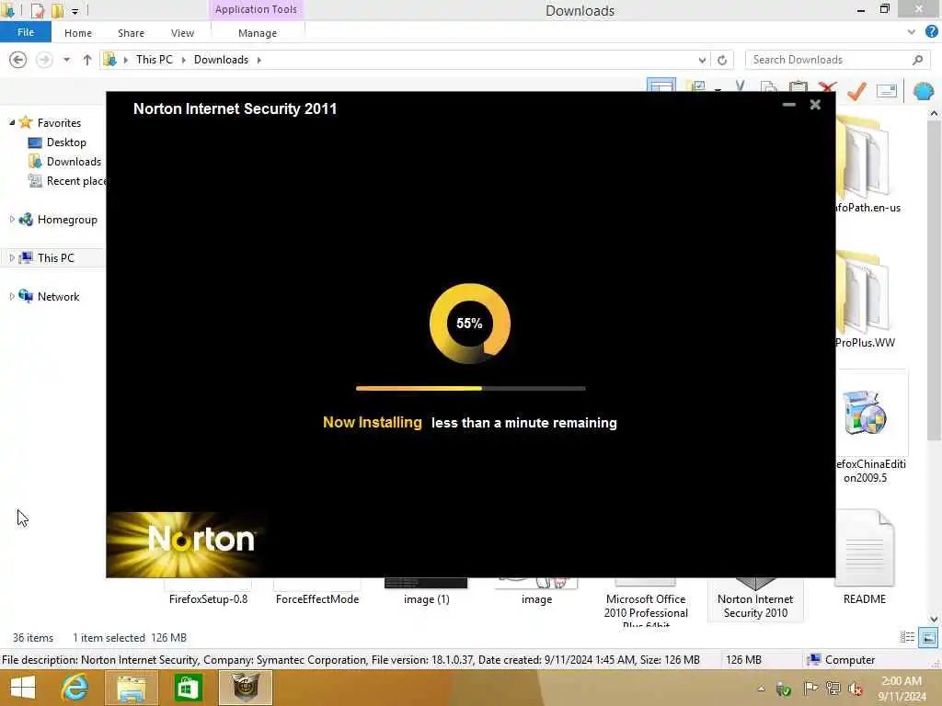This screenshot has width=942, height=706.
Task: Click the scrollbar down arrow
Action: click(x=935, y=619)
